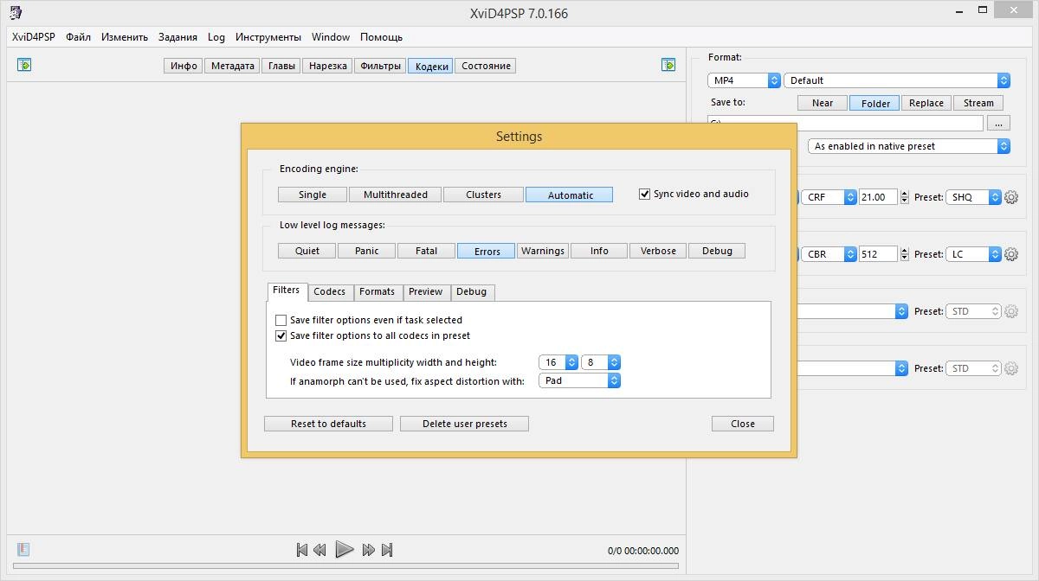Set log level to Quiet

tap(307, 251)
